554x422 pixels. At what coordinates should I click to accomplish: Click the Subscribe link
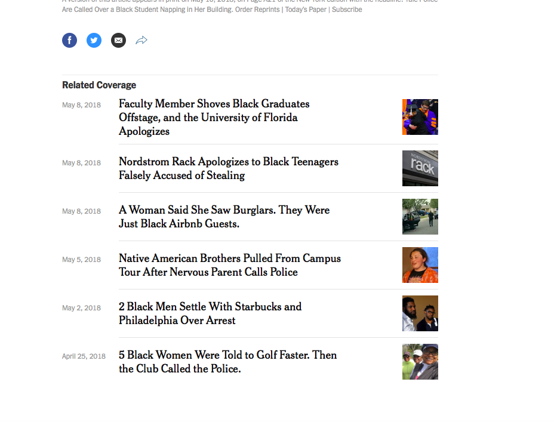click(347, 10)
